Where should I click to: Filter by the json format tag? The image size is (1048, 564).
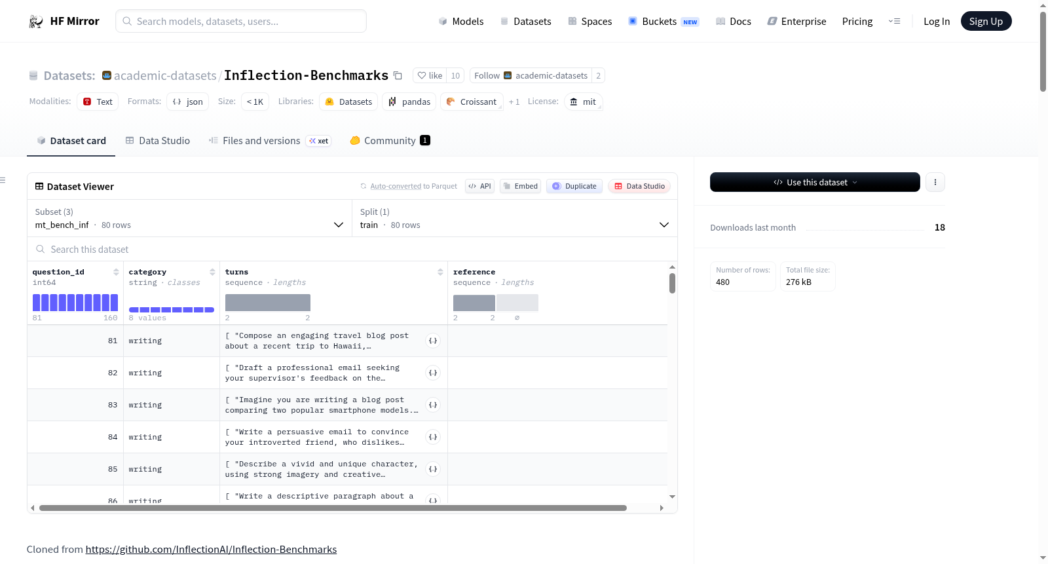(x=188, y=102)
